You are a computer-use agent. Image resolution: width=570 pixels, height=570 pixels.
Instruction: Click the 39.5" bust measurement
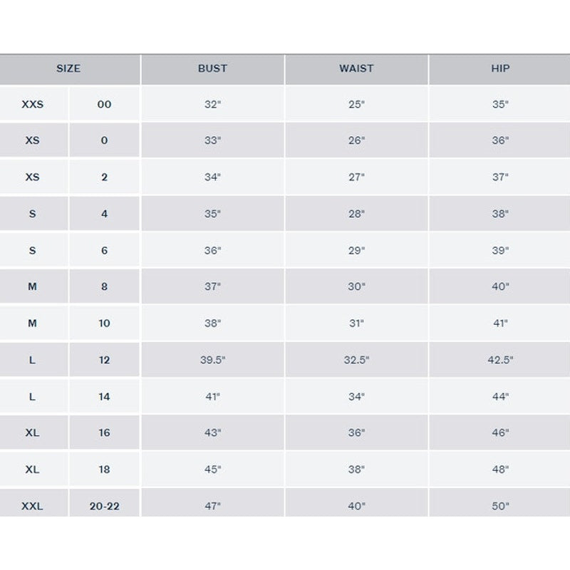pyautogui.click(x=212, y=360)
